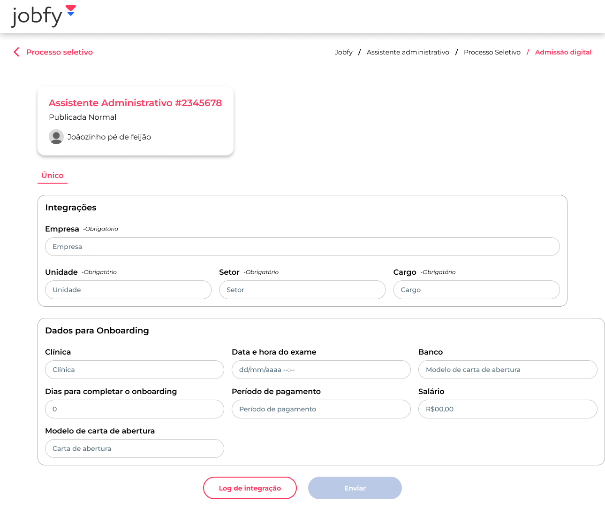Open the Empresa dropdown field
This screenshot has height=518, width=605.
coord(302,247)
